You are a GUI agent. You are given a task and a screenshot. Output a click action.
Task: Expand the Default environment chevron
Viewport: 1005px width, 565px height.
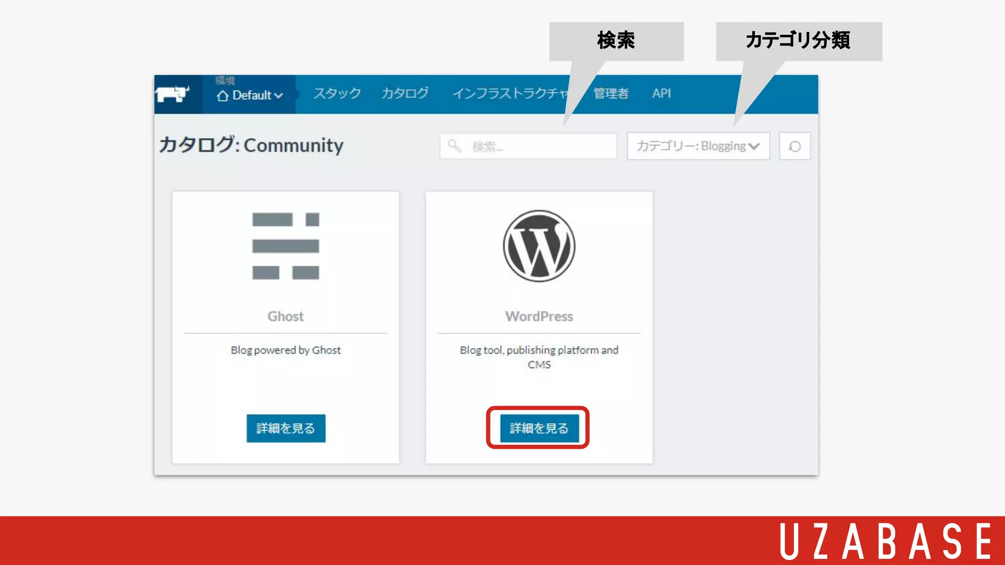pos(279,96)
